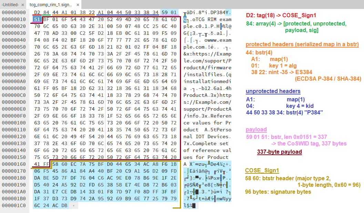The height and width of the screenshot is (213, 364).
Task: Click byte CC in row 00000020
Action: coord(146,26)
